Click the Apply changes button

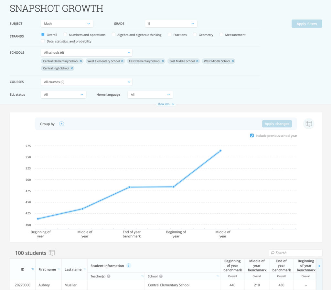pyautogui.click(x=277, y=124)
